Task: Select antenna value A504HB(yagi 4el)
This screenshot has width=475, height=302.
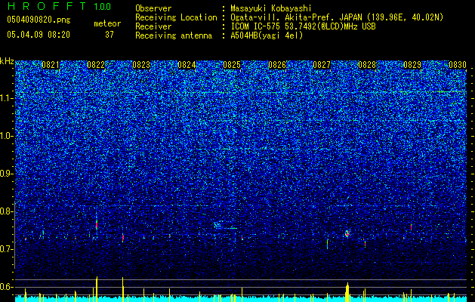Action: tap(267, 35)
